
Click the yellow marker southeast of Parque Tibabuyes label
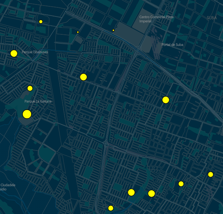83,77
